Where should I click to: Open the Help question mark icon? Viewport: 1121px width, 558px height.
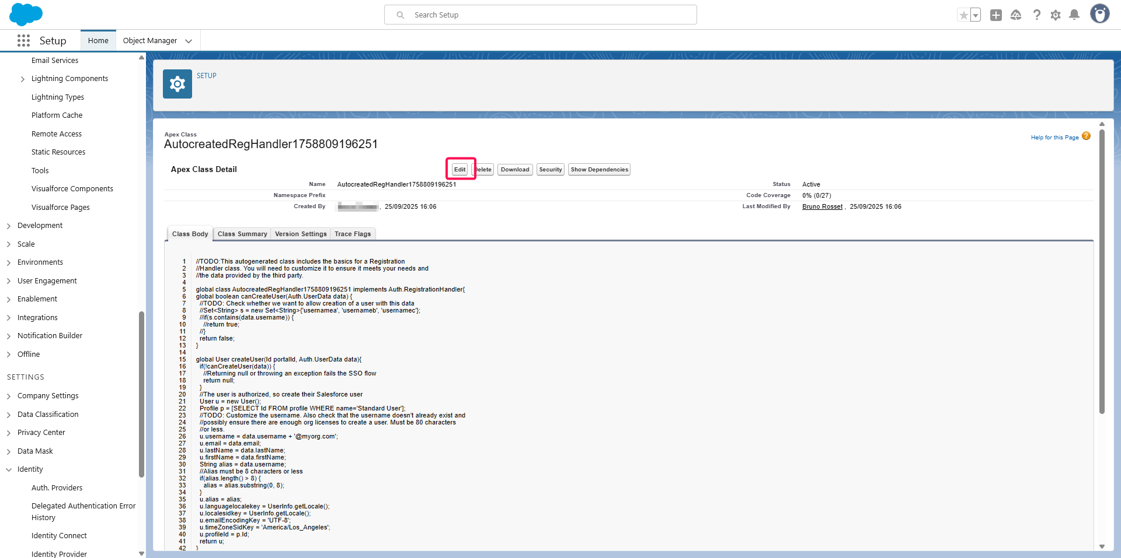(1036, 15)
